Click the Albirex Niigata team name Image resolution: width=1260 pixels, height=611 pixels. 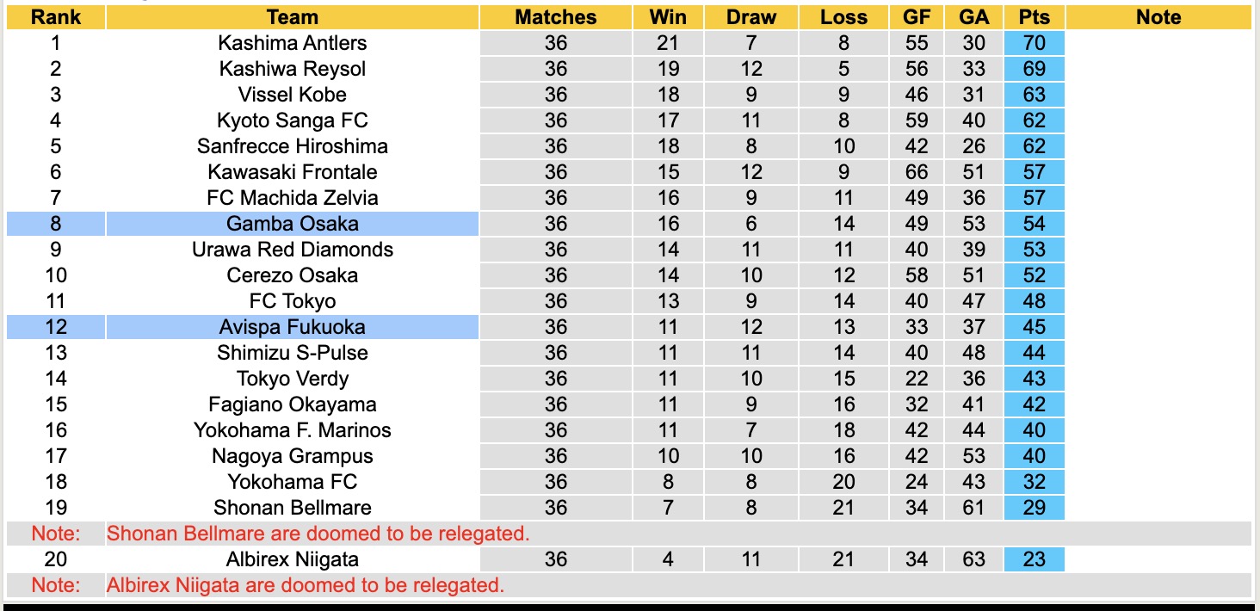tap(293, 559)
